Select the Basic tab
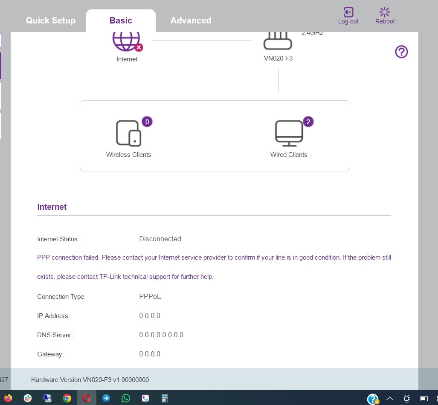The width and height of the screenshot is (438, 405). coord(121,20)
